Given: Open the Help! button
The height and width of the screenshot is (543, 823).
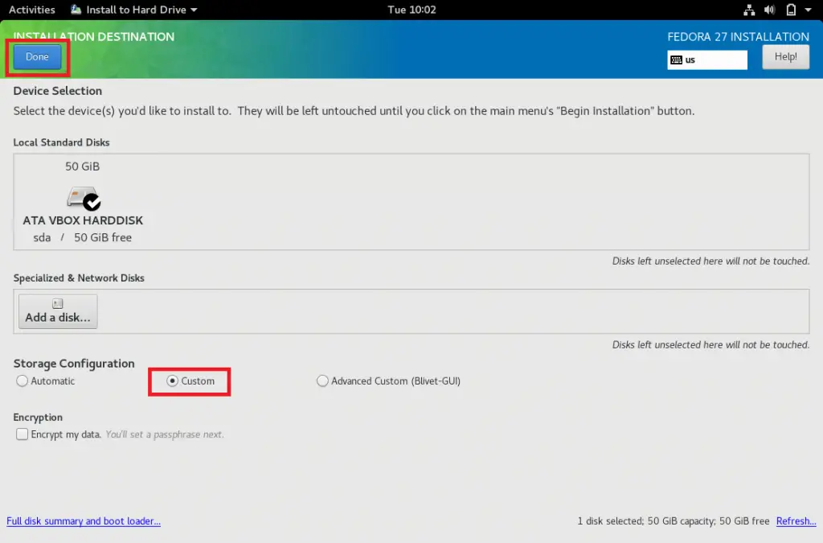Looking at the screenshot, I should tap(785, 57).
